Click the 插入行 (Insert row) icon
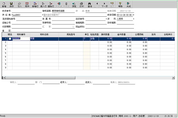Screen dimensions: 178x118 pos(43,4)
